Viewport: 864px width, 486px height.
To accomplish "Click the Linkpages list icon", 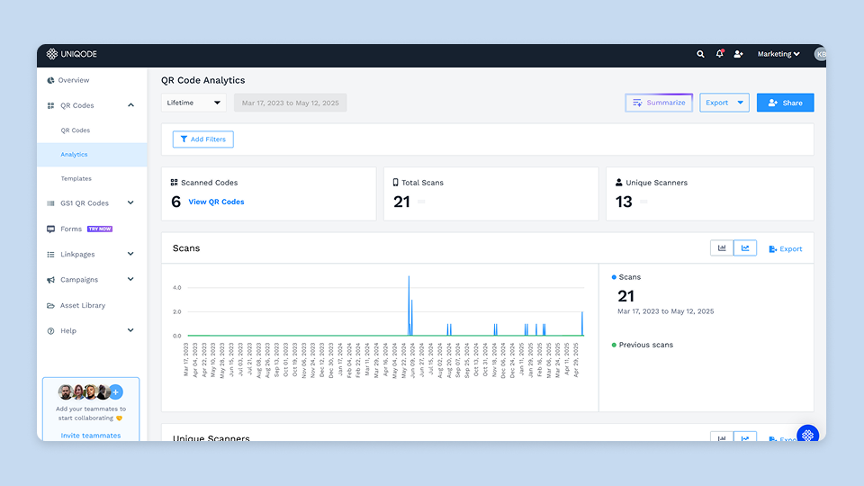I will pyautogui.click(x=50, y=255).
